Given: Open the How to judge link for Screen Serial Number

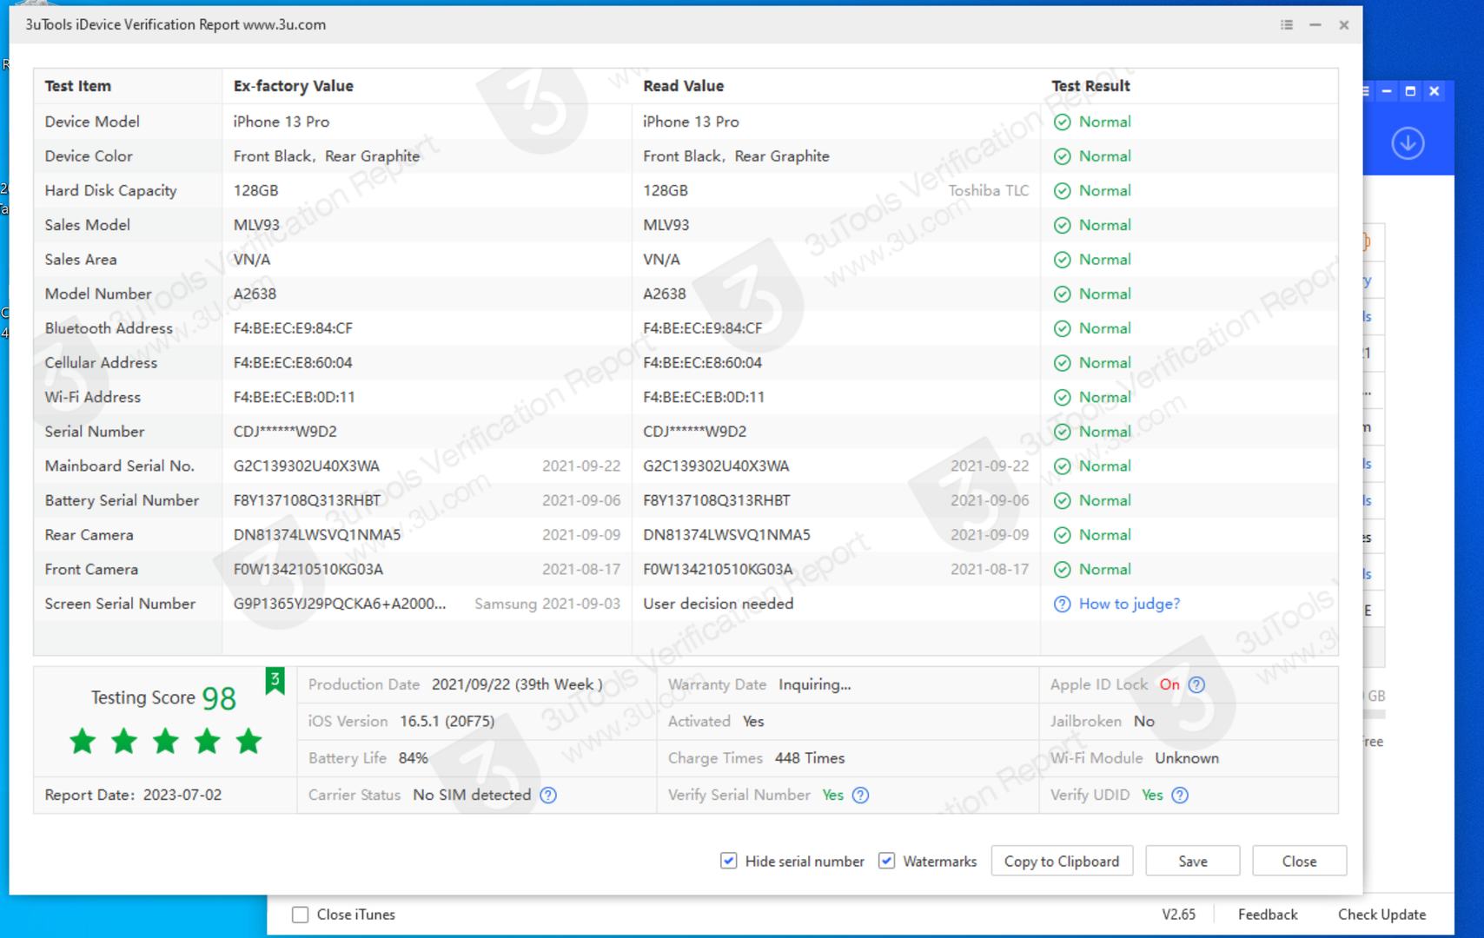Looking at the screenshot, I should coord(1129,604).
